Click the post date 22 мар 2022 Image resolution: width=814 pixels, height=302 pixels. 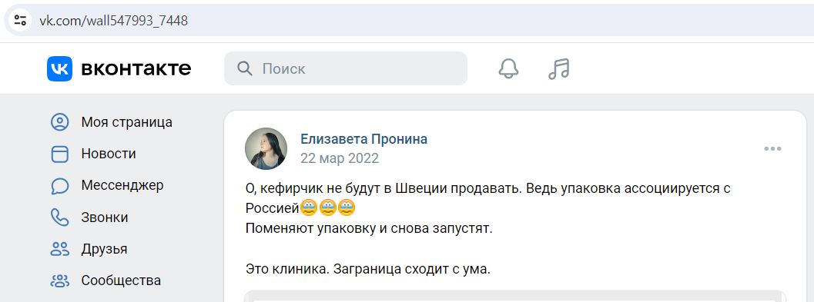pos(340,158)
